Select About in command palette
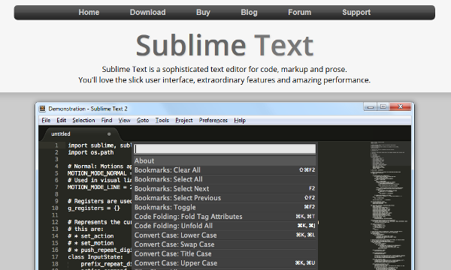Screen dimensions: 451x270 coord(225,160)
